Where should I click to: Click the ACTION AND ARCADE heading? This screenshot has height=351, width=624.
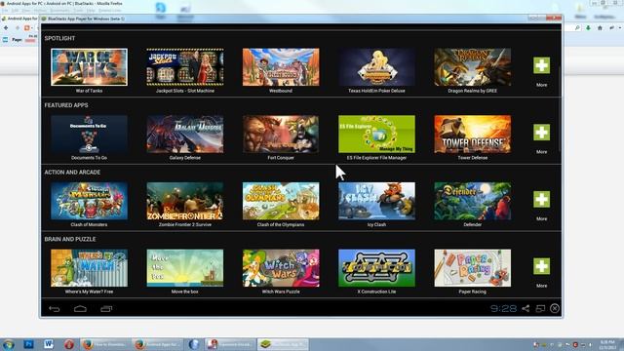(72, 172)
